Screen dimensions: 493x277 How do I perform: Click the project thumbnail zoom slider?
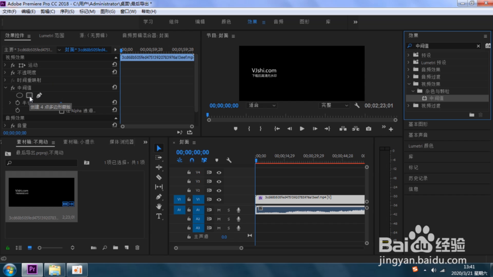pos(50,248)
